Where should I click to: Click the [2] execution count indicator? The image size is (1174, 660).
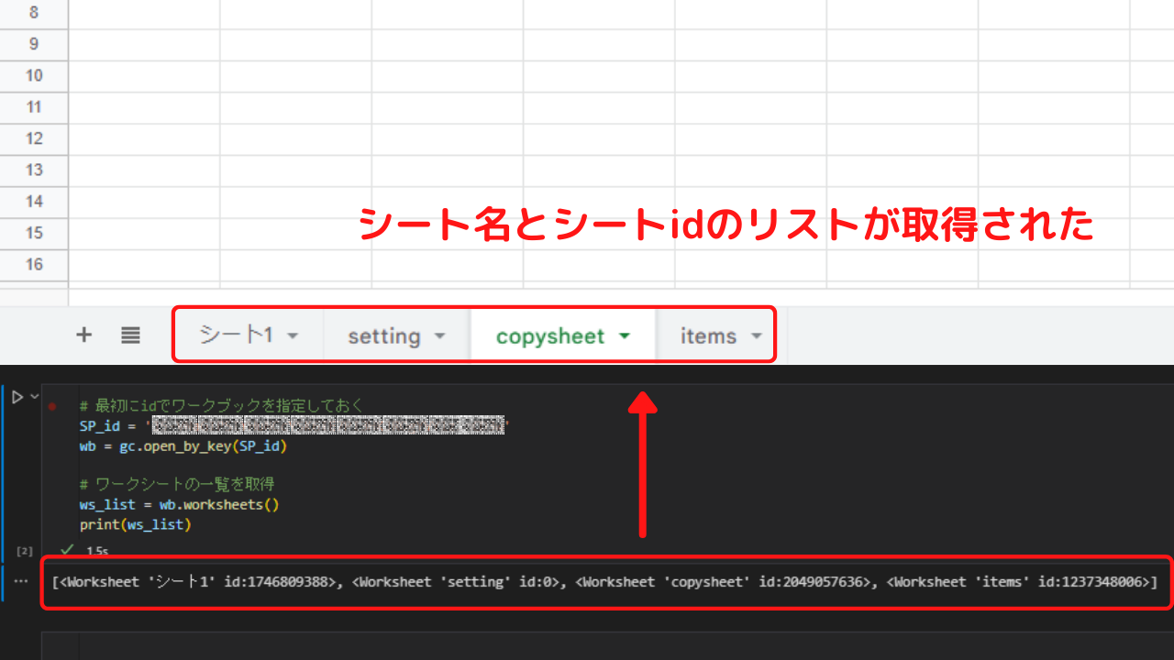pos(22,551)
